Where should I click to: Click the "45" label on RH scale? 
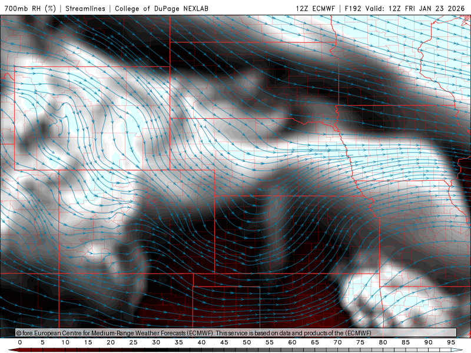click(x=224, y=342)
